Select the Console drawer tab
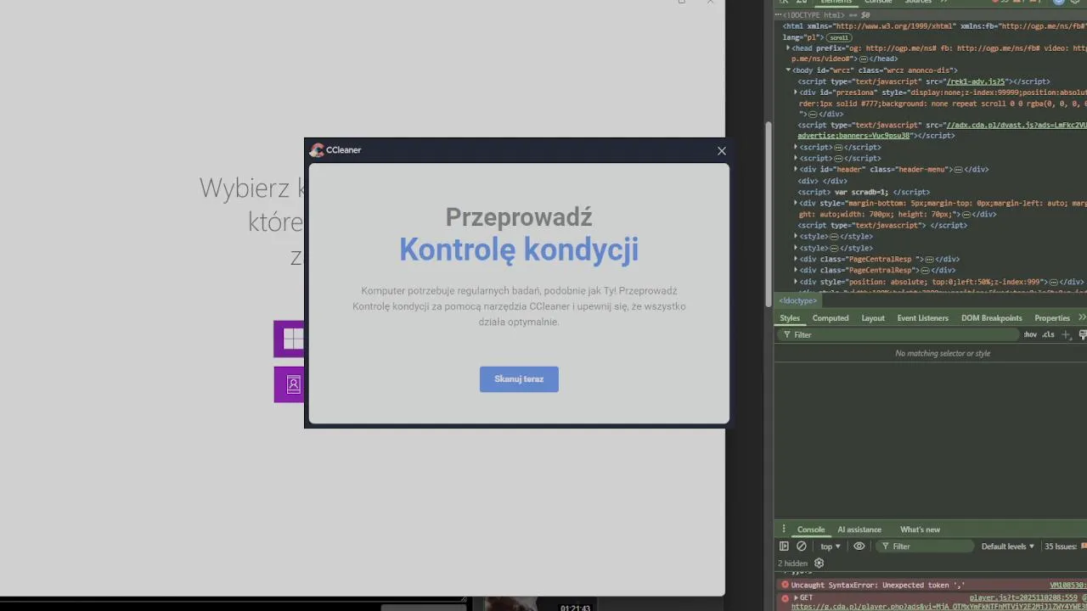The image size is (1087, 611). pos(811,530)
